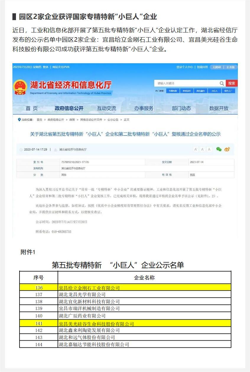Open the 政府信息公开 navigation tab
250x372 pixels.
click(x=69, y=108)
